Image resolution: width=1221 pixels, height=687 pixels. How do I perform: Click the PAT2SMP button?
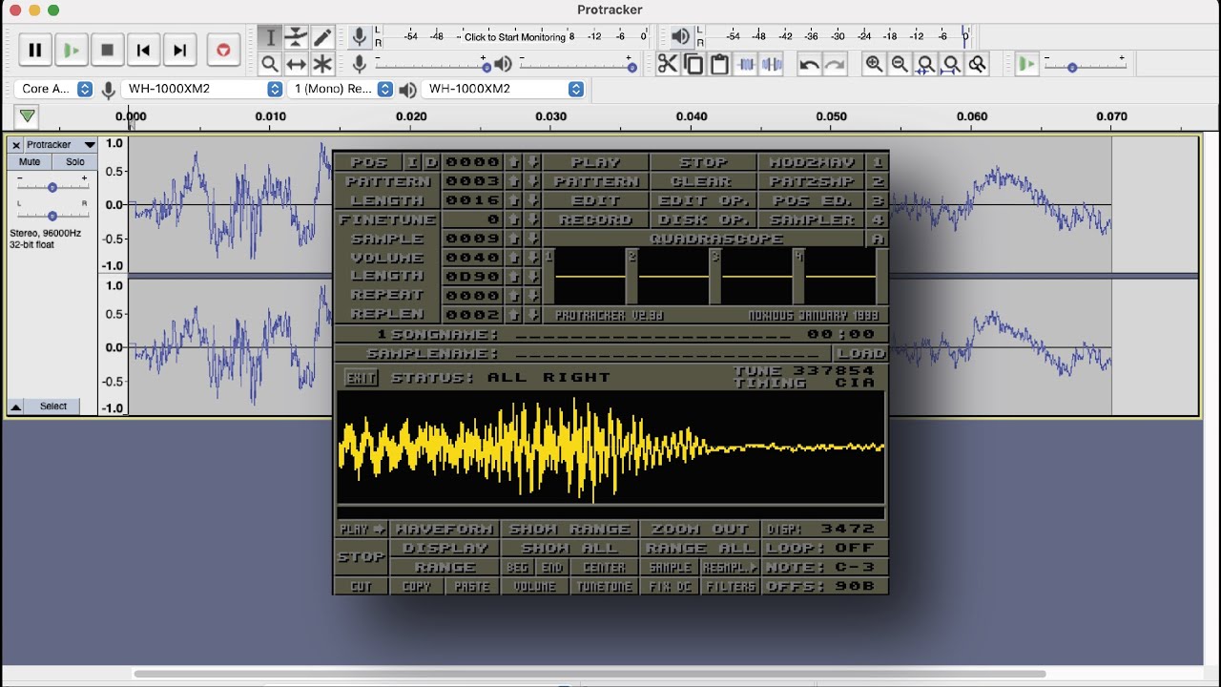click(x=813, y=181)
